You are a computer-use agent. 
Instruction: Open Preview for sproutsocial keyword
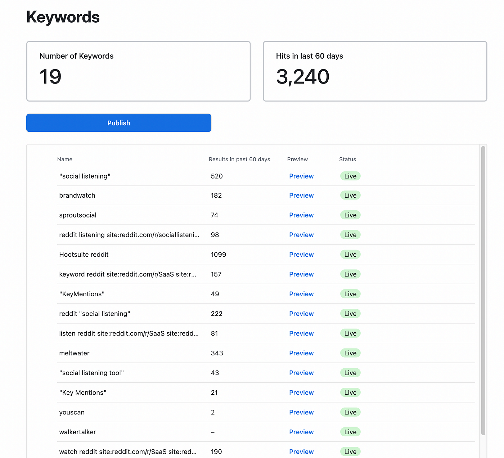301,215
